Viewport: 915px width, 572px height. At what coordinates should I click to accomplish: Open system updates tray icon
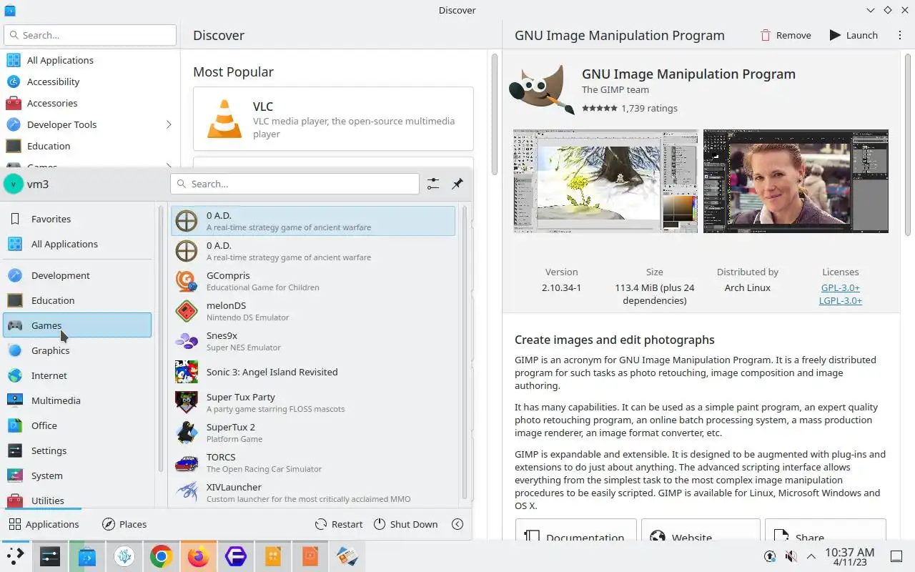tap(770, 556)
